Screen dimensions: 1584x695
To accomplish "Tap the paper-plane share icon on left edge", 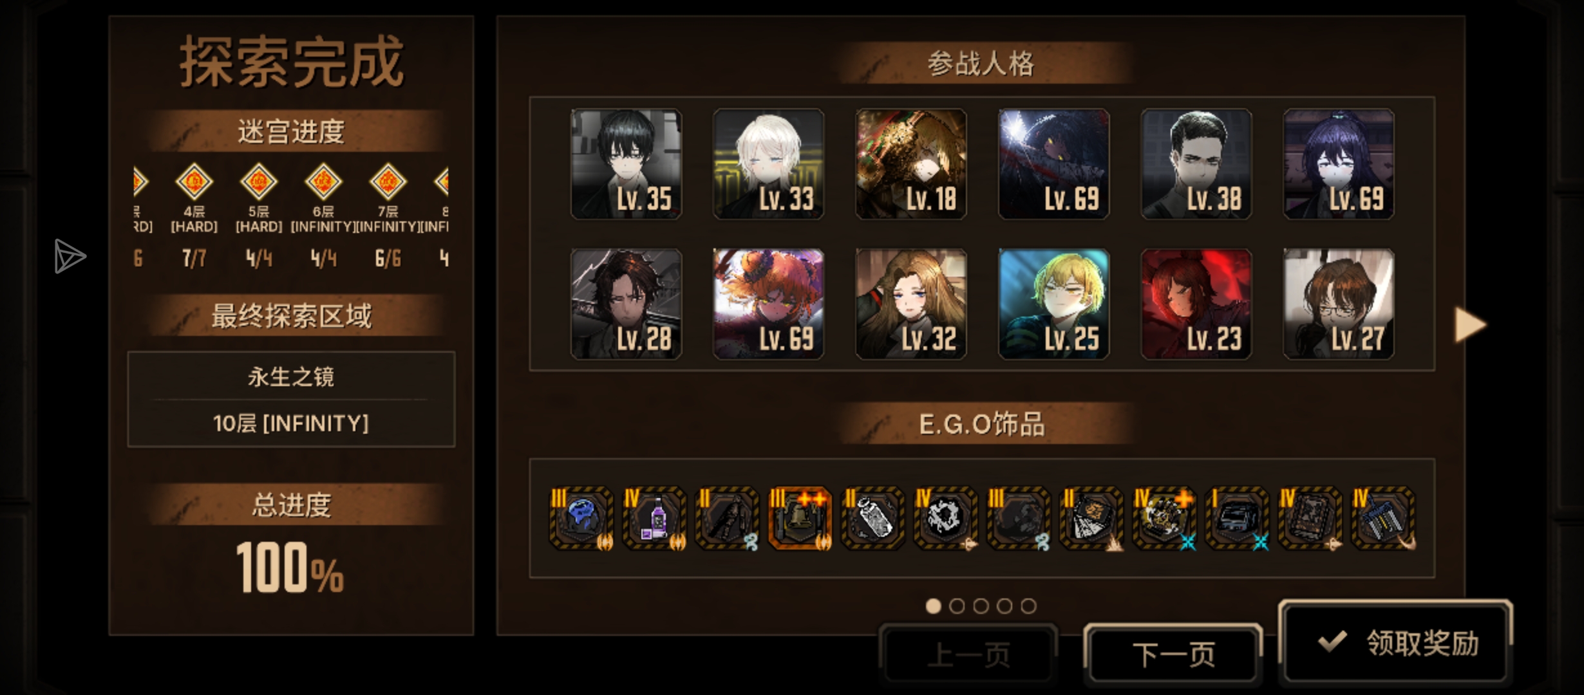I will pyautogui.click(x=70, y=256).
